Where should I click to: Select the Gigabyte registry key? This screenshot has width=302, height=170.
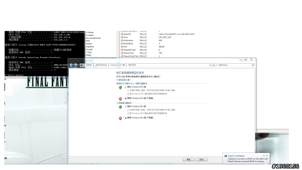coord(90,47)
